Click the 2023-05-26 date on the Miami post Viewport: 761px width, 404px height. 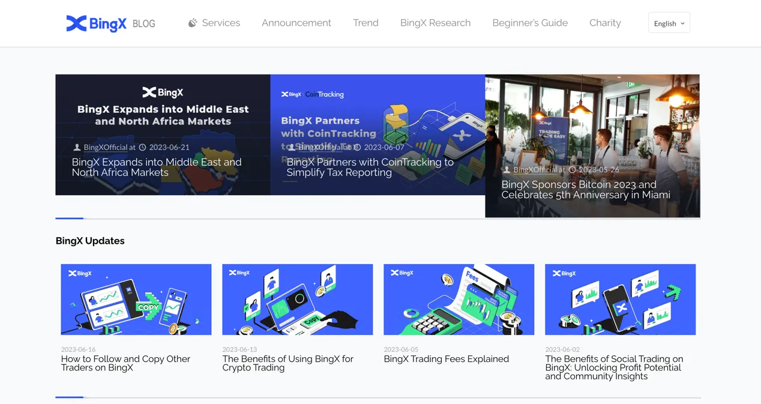(599, 170)
